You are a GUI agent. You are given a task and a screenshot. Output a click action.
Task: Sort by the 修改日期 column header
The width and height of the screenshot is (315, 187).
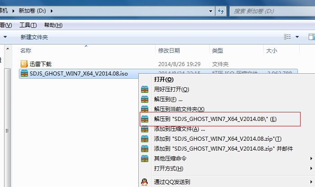tap(169, 50)
